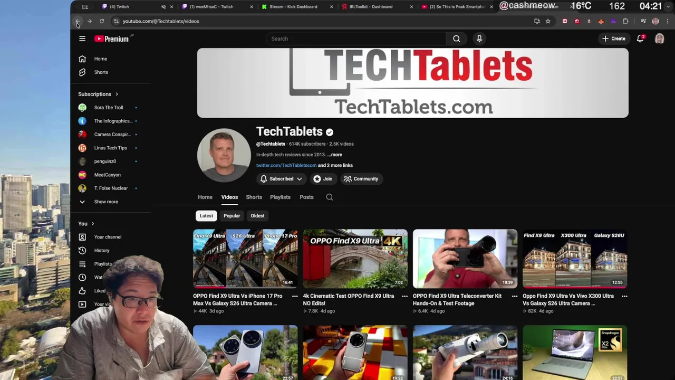
Task: Open the account avatar menu
Action: (x=659, y=39)
